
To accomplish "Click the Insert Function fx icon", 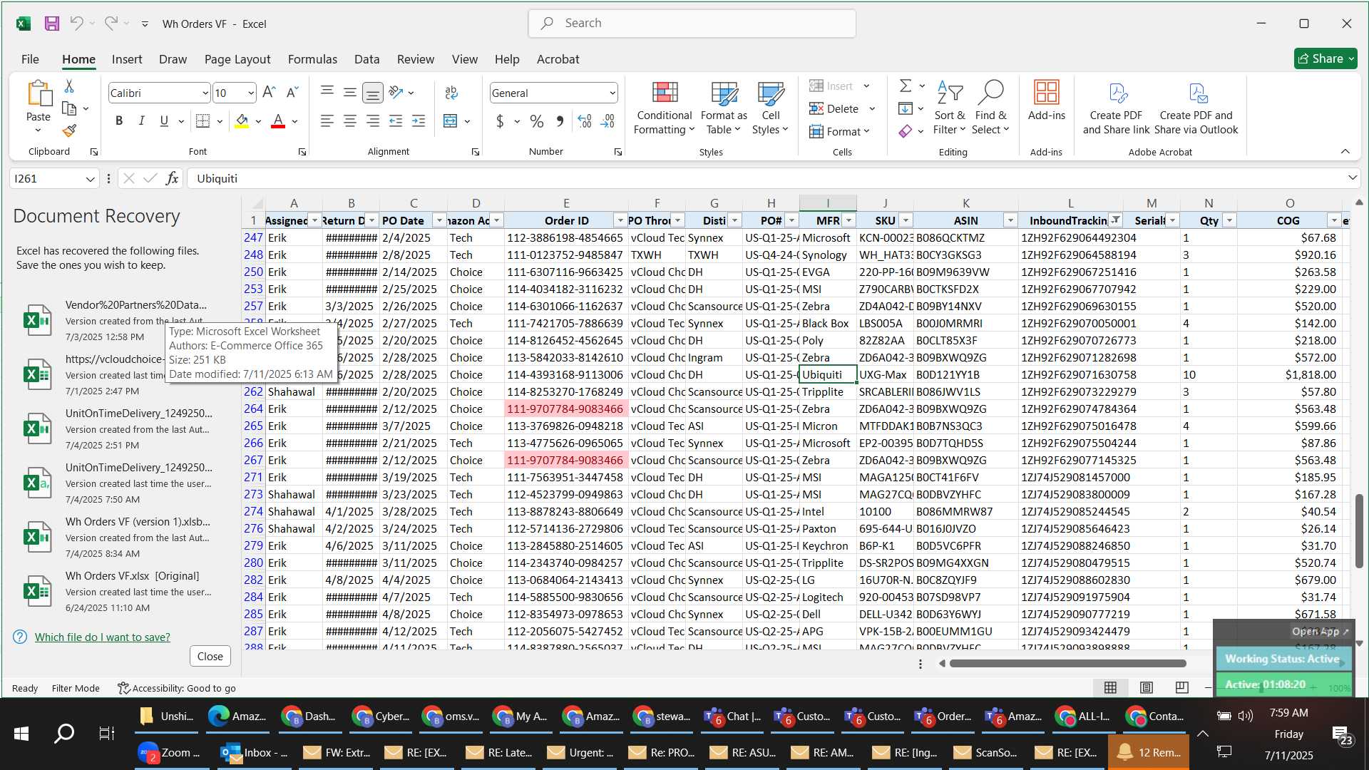I will point(172,178).
